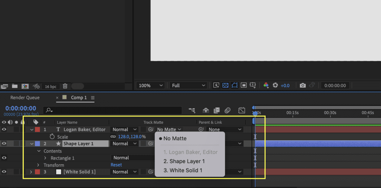Delete selected project item with trash icon

coord(65,86)
